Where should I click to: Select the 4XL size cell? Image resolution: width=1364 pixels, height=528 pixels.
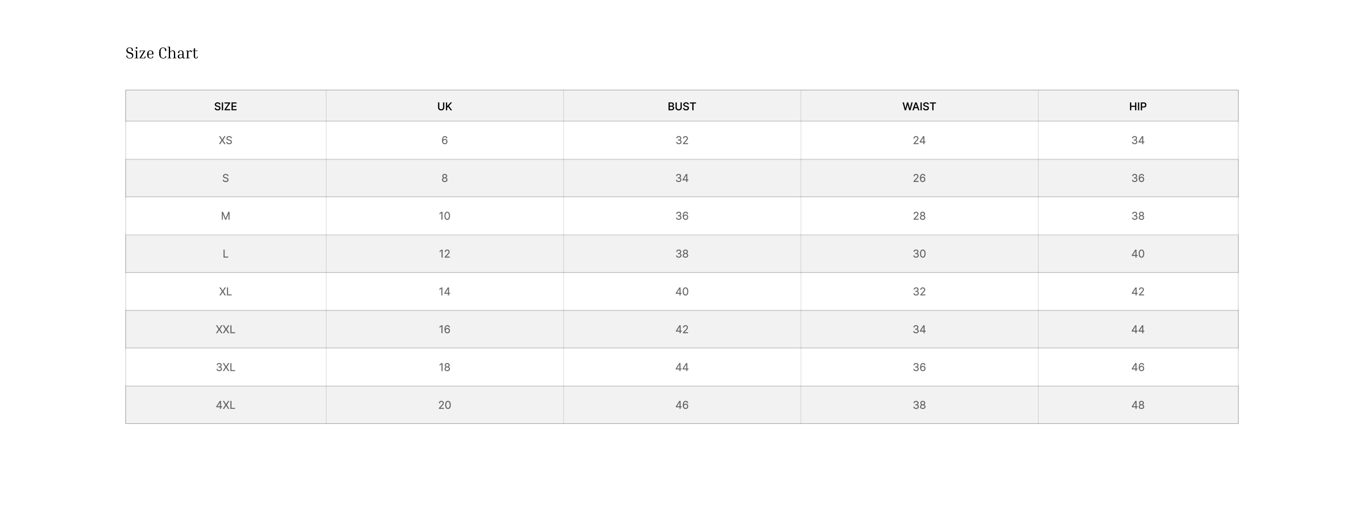(x=225, y=405)
